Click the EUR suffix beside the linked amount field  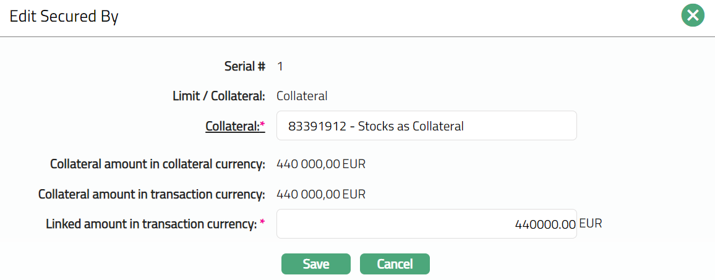point(591,224)
